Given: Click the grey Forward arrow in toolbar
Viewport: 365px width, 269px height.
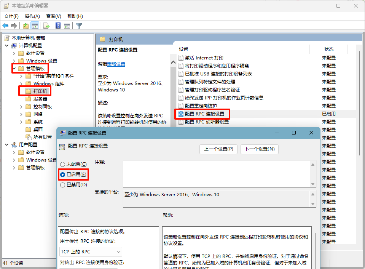Looking at the screenshot, I should (x=14, y=26).
